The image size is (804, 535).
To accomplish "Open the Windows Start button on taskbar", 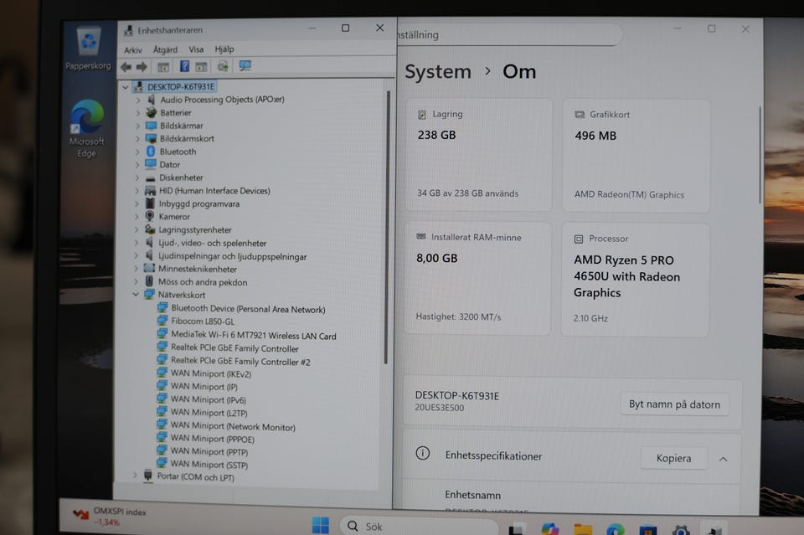I will coord(321,525).
